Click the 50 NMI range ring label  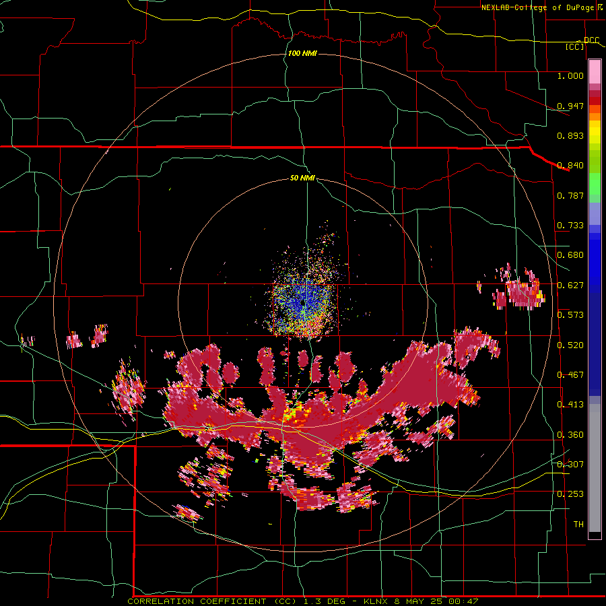tap(302, 178)
